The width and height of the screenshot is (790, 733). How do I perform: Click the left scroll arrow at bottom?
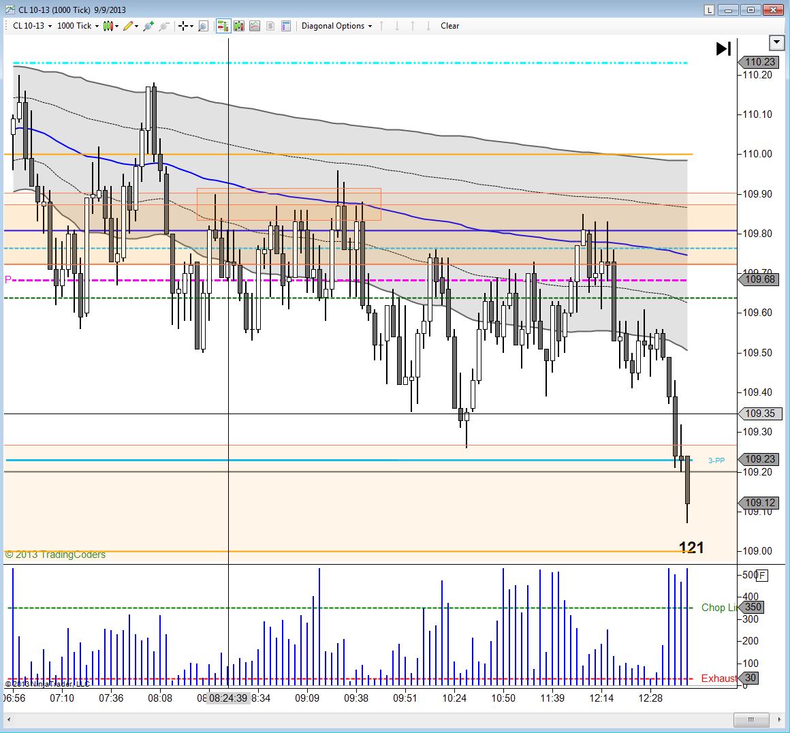click(x=9, y=719)
